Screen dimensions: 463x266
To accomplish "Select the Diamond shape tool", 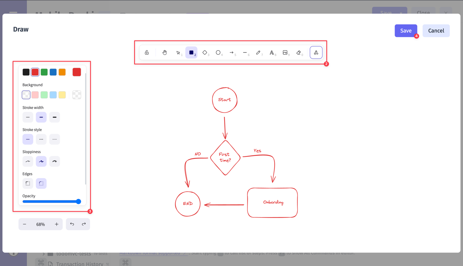I will pos(205,52).
